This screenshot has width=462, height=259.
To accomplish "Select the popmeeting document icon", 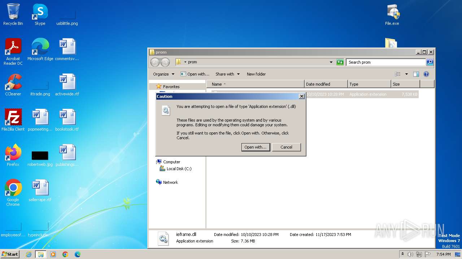I will [x=40, y=120].
